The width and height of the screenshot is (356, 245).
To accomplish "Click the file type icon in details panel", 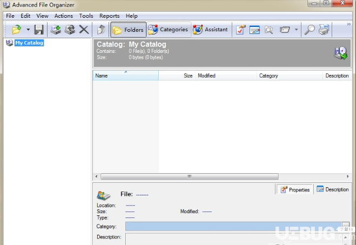I will pos(104,195).
